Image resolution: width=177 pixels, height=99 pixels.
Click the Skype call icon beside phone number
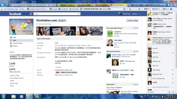pyautogui.click(x=76, y=73)
